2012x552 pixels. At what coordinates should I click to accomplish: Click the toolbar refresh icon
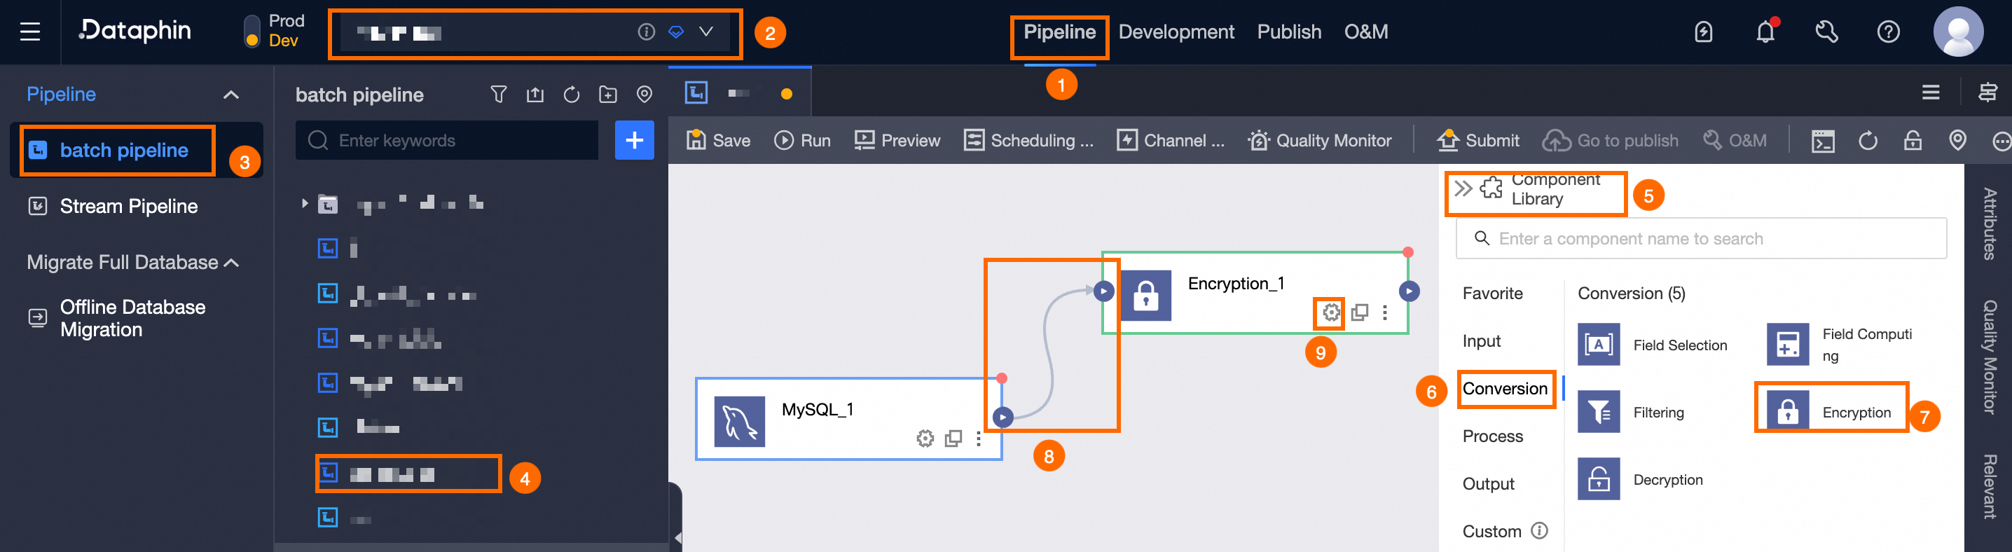pyautogui.click(x=1868, y=141)
